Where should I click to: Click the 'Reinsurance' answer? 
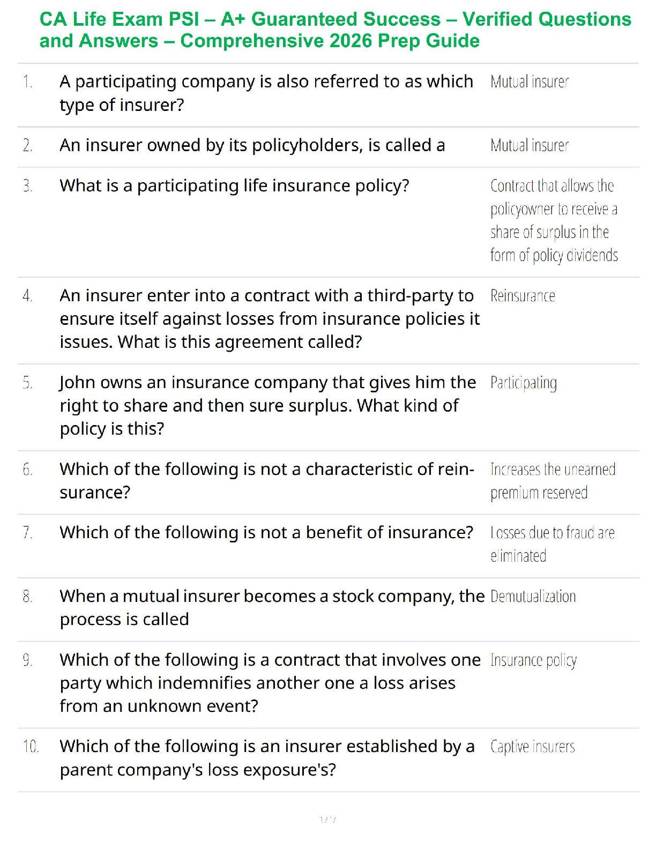click(x=523, y=296)
